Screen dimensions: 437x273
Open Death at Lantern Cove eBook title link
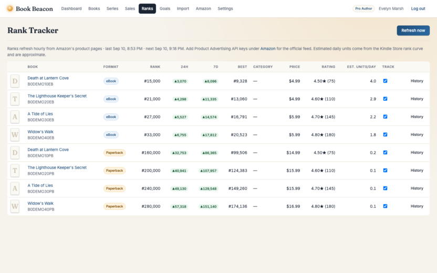[x=48, y=78]
